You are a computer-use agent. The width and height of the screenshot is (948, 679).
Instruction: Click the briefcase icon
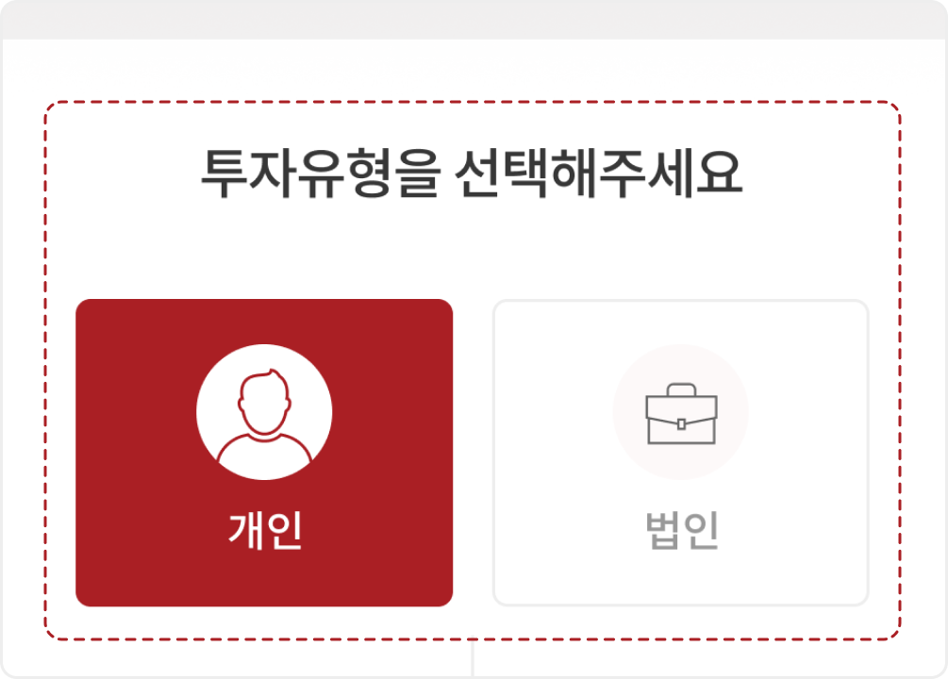(681, 414)
